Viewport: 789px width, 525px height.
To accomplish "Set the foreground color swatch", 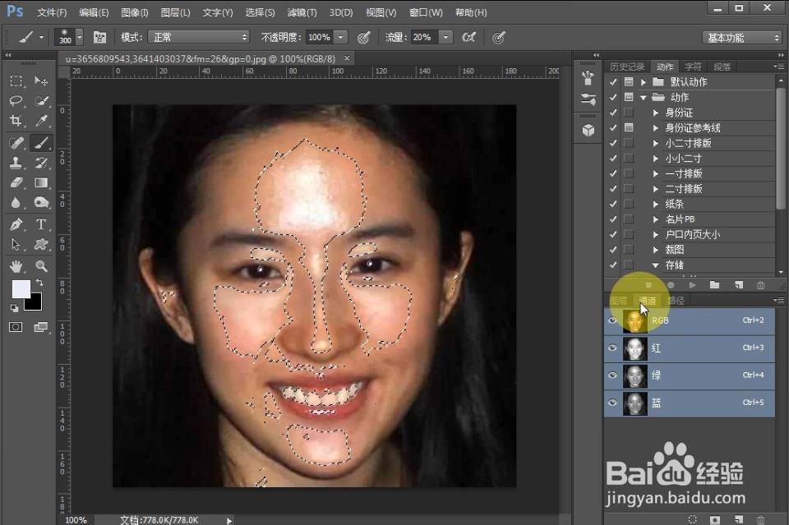I will click(21, 289).
